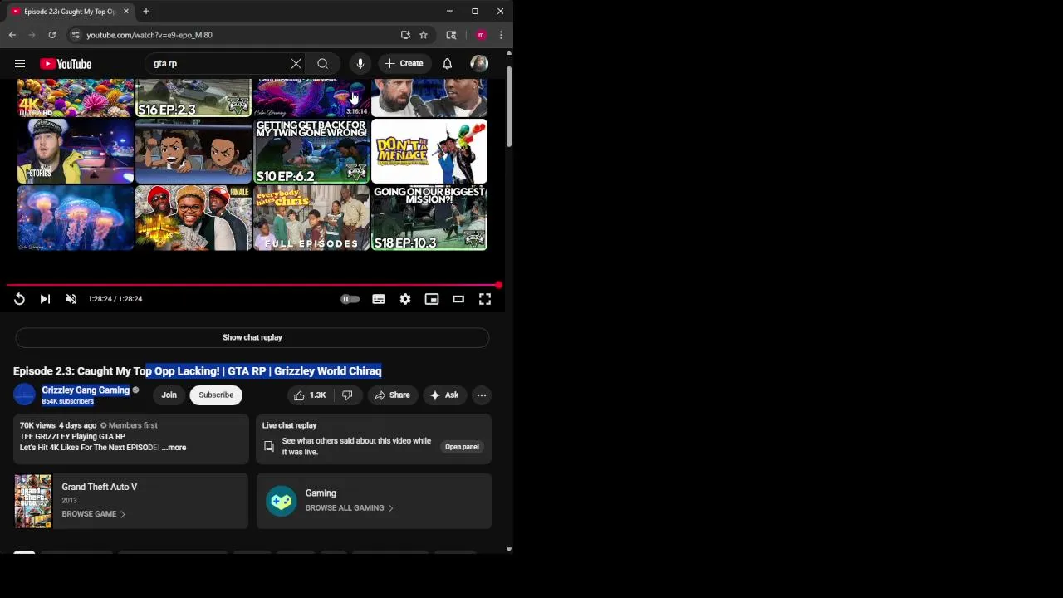Close the Episode 2.3 tab
The height and width of the screenshot is (598, 1063).
(x=126, y=12)
